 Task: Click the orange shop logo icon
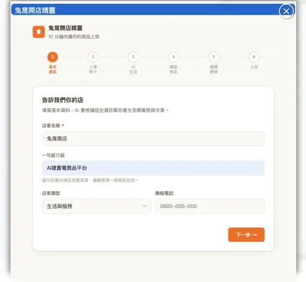[39, 32]
